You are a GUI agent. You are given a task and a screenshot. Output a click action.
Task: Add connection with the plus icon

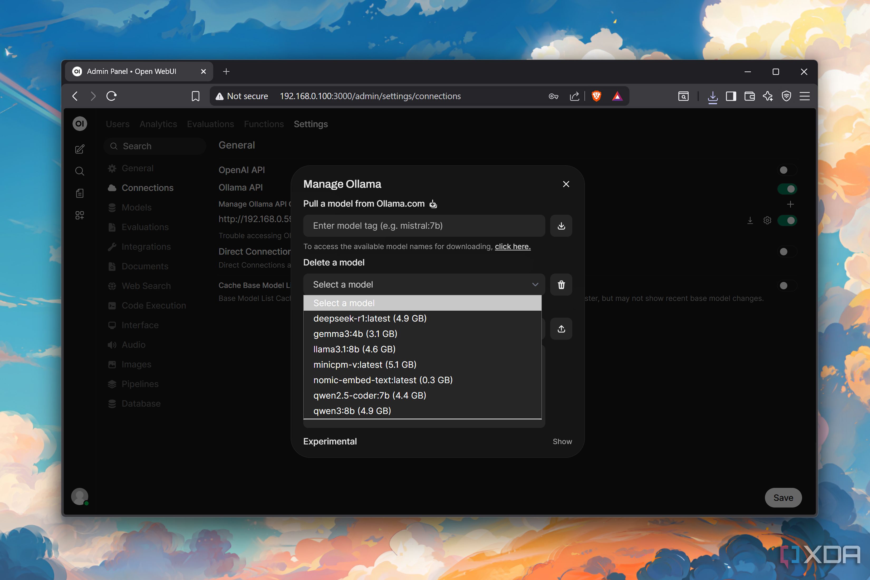(x=790, y=204)
